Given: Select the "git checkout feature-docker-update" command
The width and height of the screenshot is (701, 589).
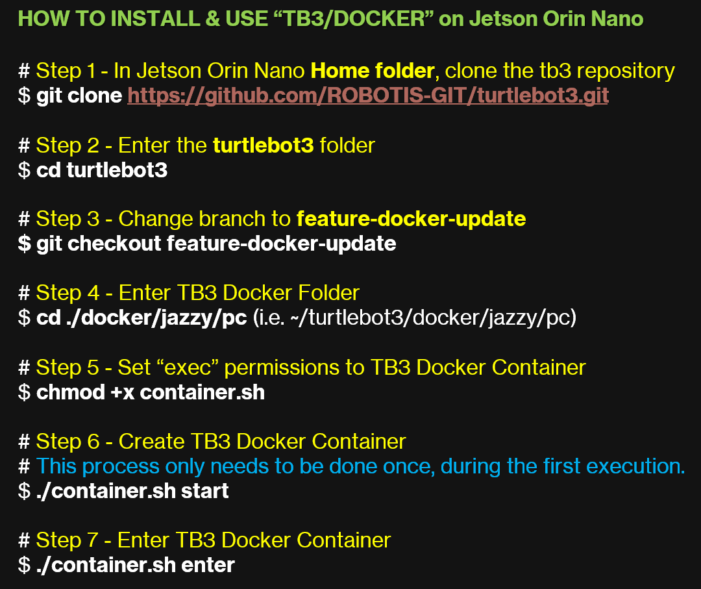Looking at the screenshot, I should [215, 244].
